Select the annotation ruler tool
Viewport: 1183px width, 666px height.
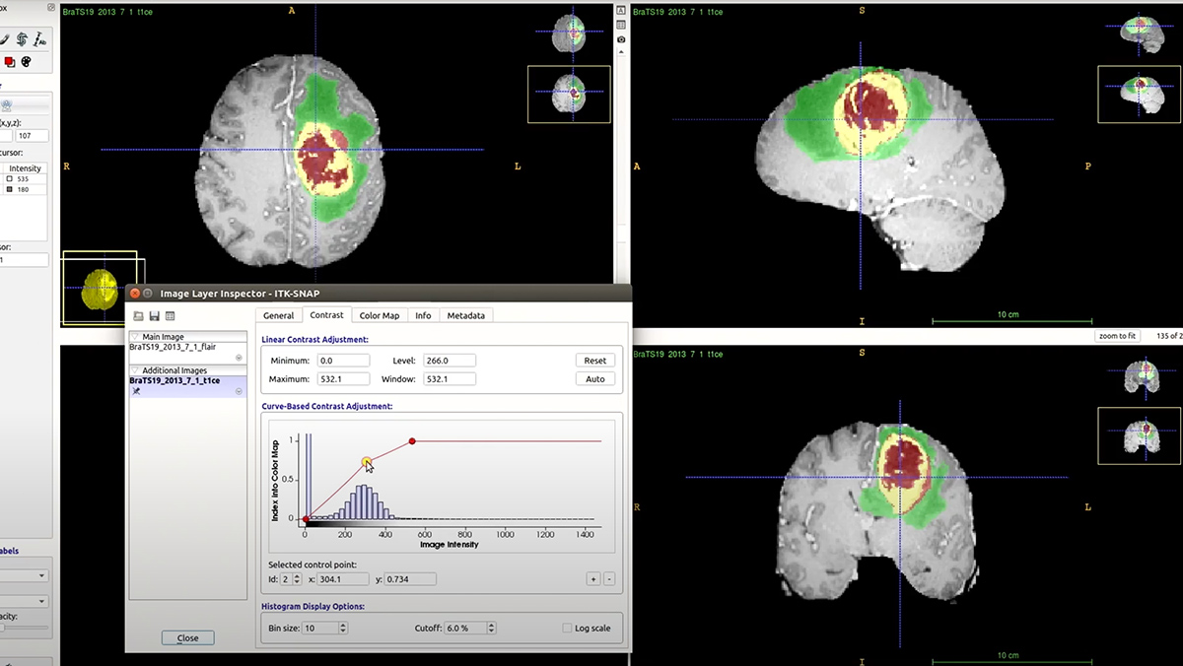coord(40,39)
